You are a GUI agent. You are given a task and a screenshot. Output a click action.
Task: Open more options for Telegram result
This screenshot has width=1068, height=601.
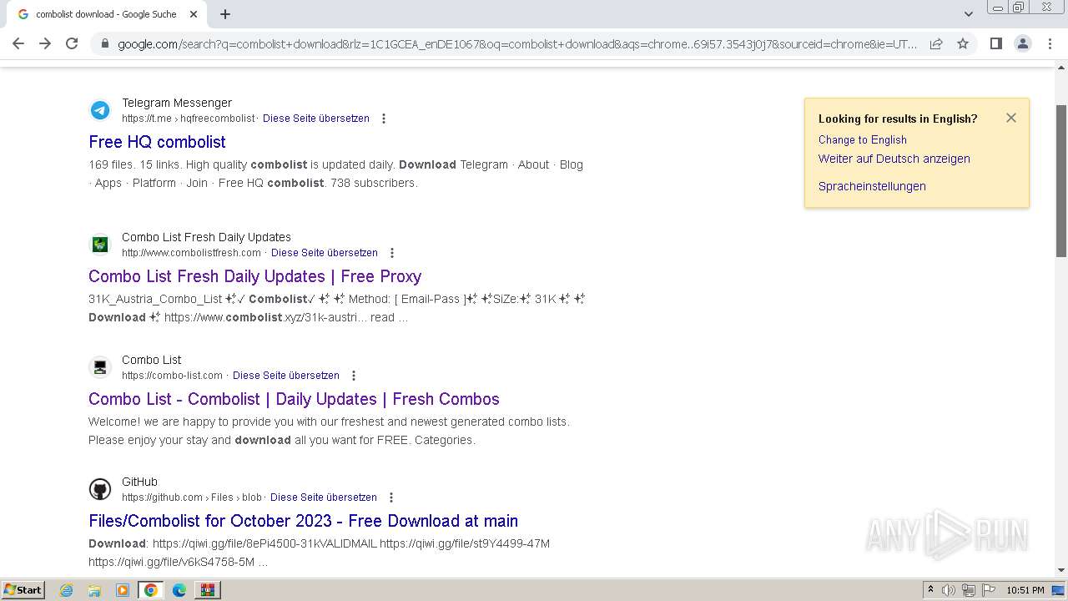coord(384,119)
